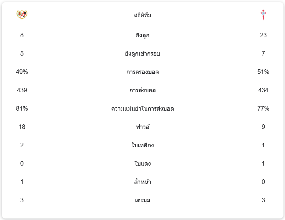Click the เตะมุม corners label

point(143,200)
